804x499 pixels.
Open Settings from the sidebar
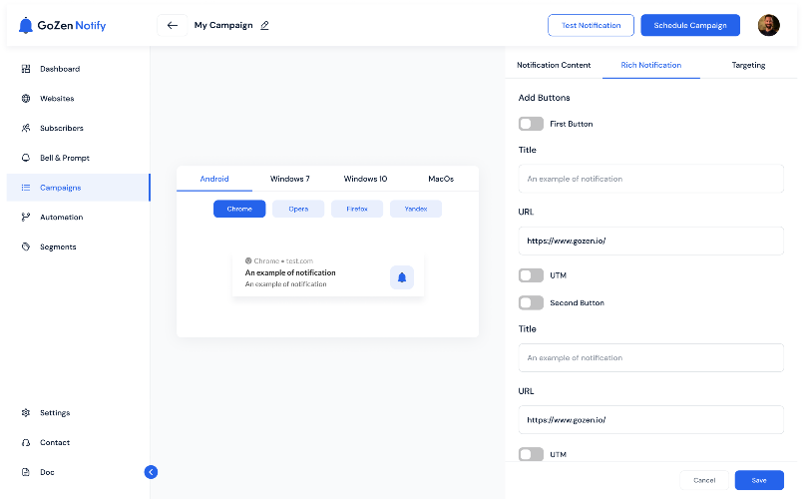click(x=78, y=413)
